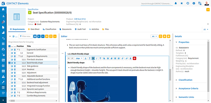Expand the 2 Minimum Requirements tree node
Screen dimensions: 211x103
pos(18,92)
